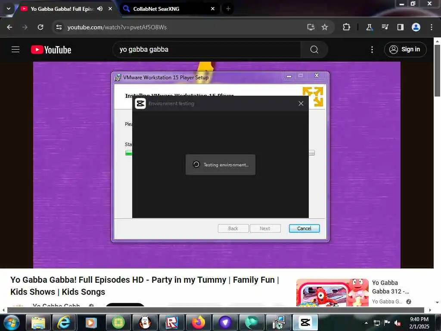Open the Chrome profile avatar
Screen dimensions: 441x331
tap(416, 27)
